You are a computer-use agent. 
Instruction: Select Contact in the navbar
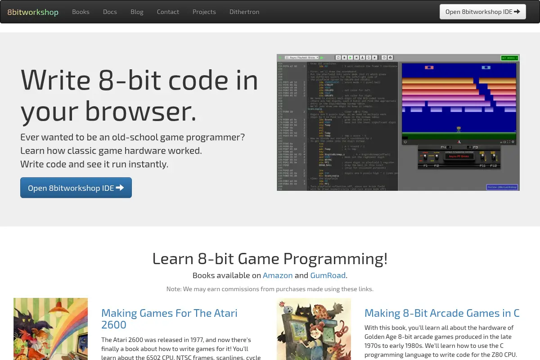pos(168,12)
